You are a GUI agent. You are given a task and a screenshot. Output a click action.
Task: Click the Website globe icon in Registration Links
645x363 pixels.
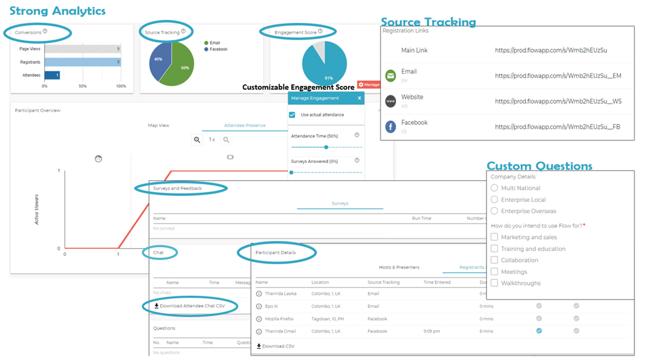coord(391,100)
